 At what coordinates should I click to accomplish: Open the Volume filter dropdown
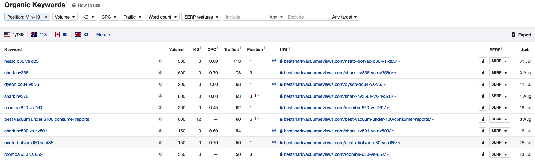[x=65, y=17]
